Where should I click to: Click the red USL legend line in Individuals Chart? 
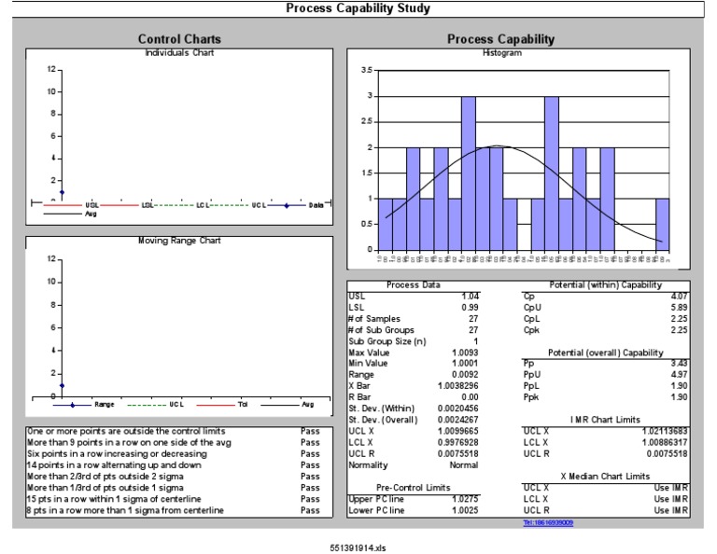pyautogui.click(x=63, y=205)
